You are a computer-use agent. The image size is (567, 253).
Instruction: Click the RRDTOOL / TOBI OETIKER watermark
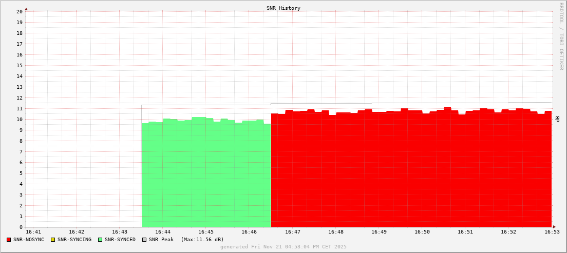pyautogui.click(x=561, y=36)
